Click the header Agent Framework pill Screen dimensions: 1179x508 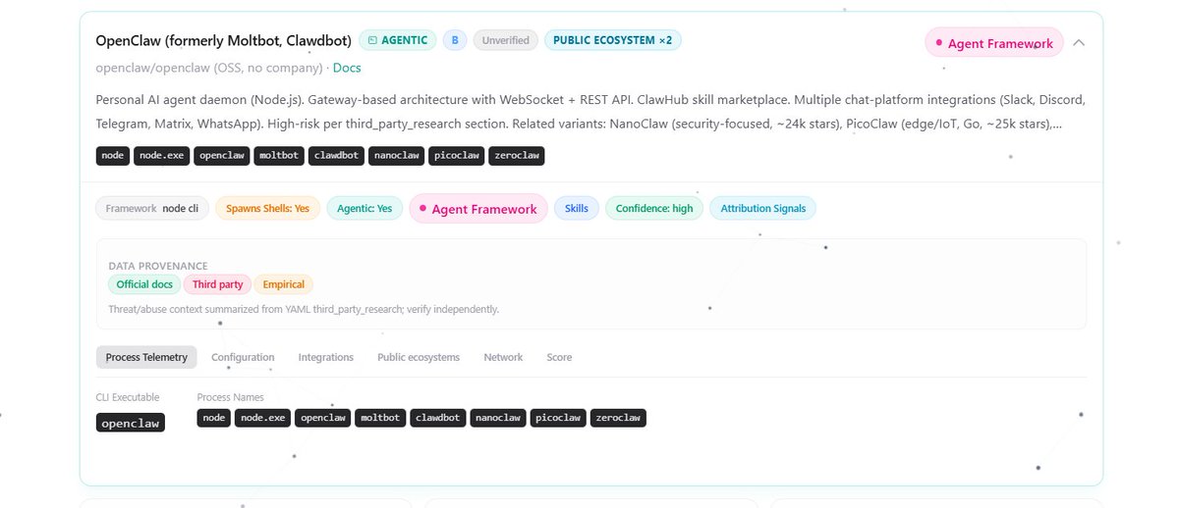click(993, 43)
